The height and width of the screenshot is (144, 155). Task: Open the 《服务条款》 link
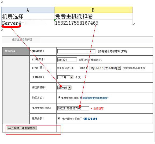(90, 119)
